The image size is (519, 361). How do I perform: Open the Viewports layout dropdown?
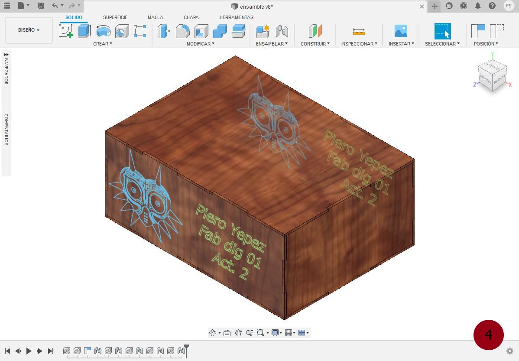(x=304, y=333)
